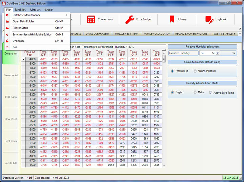Click the Press Alt Feet column header
Screen dimensions: 244x182
point(29,53)
